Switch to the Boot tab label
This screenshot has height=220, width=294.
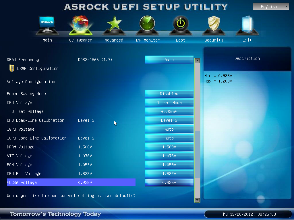(181, 40)
